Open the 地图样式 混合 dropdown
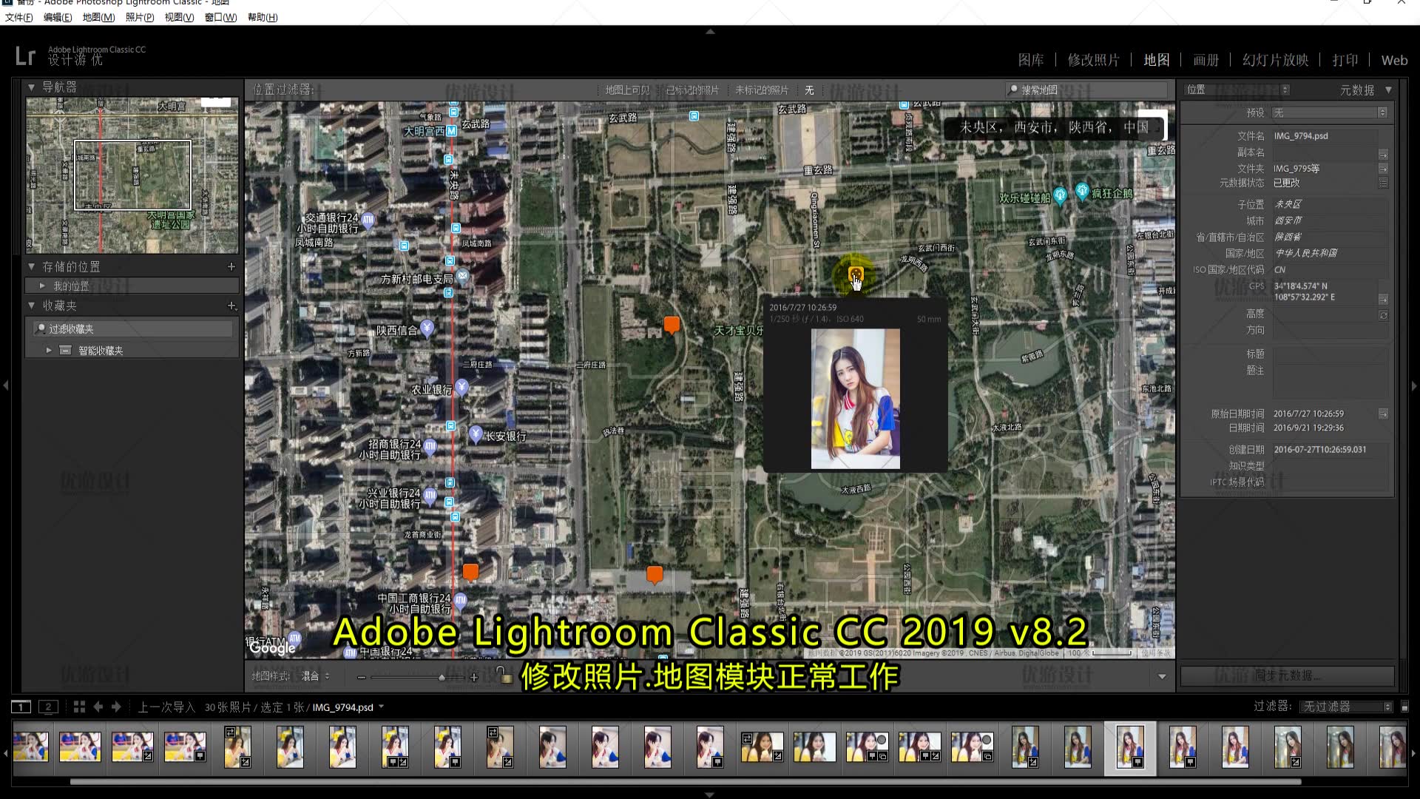The height and width of the screenshot is (799, 1420). tap(316, 676)
